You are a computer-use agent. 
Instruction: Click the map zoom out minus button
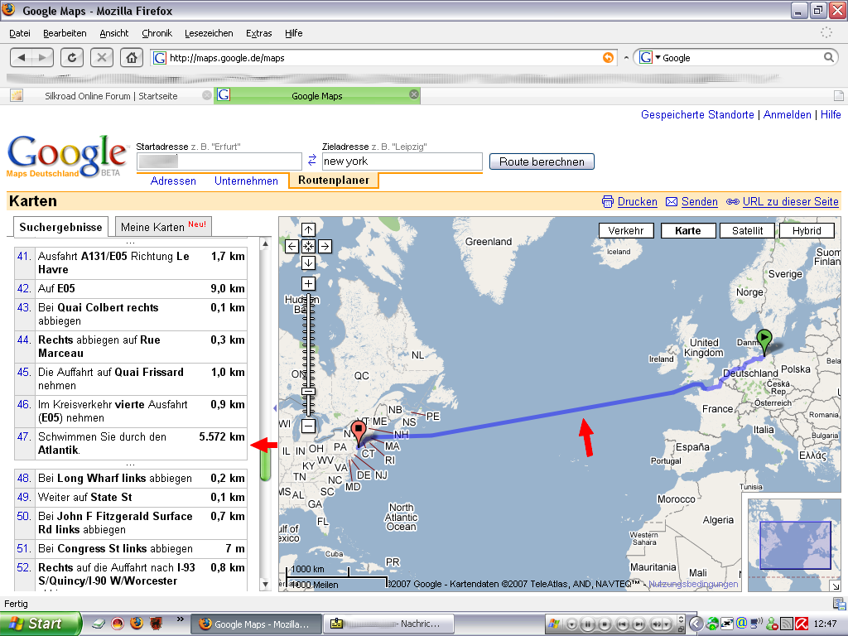(308, 426)
